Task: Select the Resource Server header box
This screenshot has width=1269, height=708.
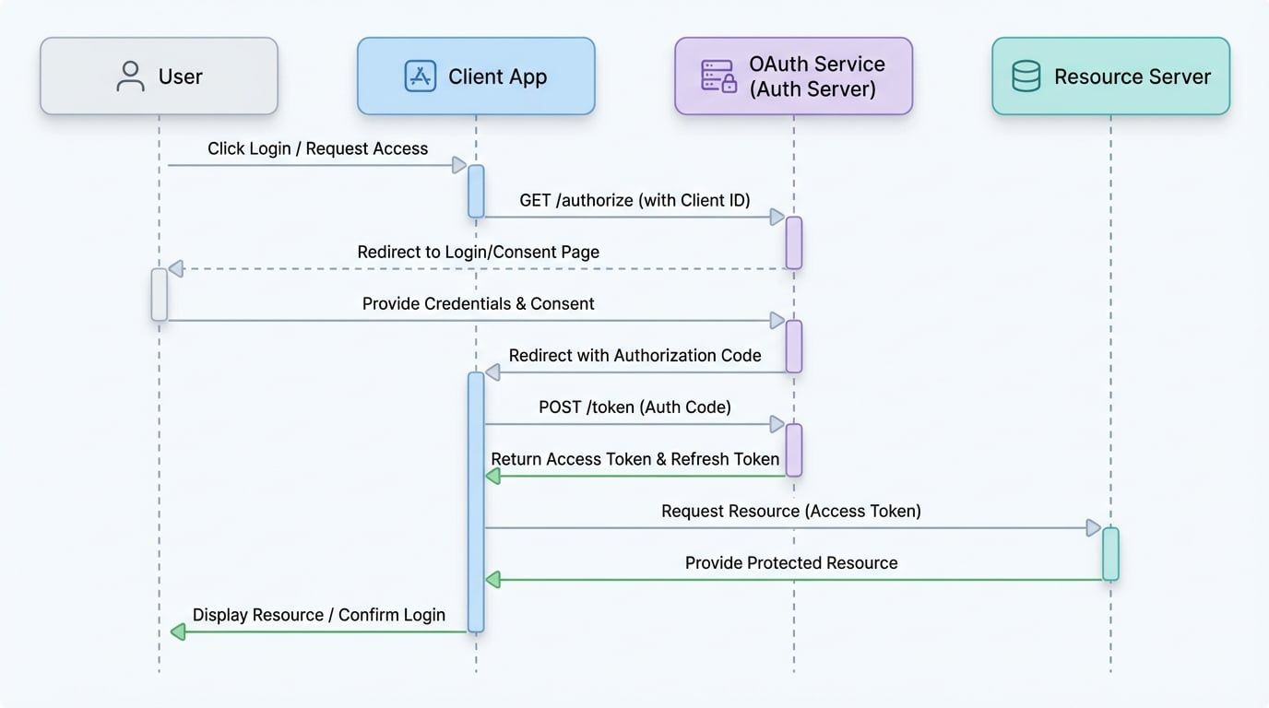Action: [1110, 76]
